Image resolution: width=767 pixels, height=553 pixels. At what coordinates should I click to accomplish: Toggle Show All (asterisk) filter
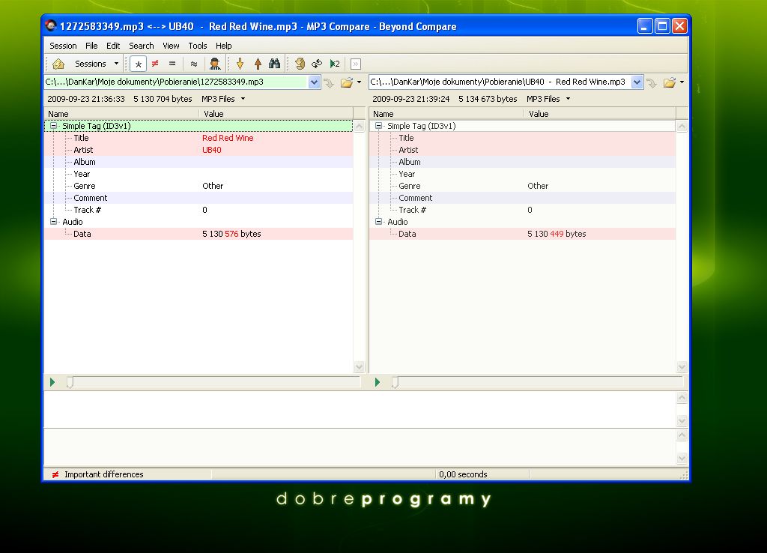tap(139, 64)
